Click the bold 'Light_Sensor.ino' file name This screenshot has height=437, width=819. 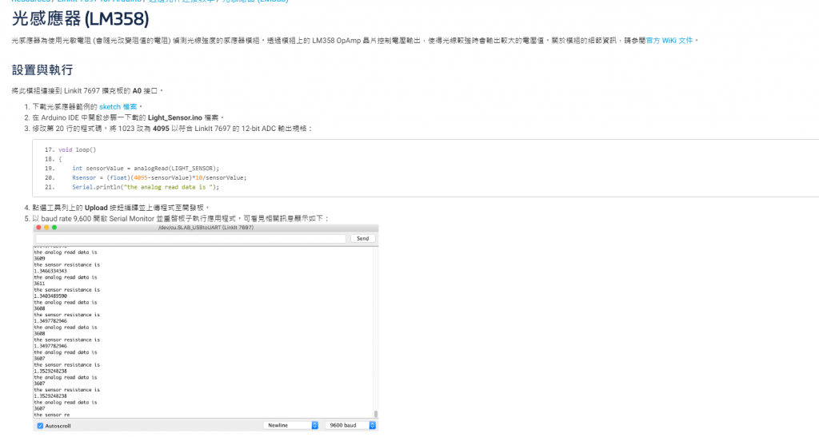(175, 117)
